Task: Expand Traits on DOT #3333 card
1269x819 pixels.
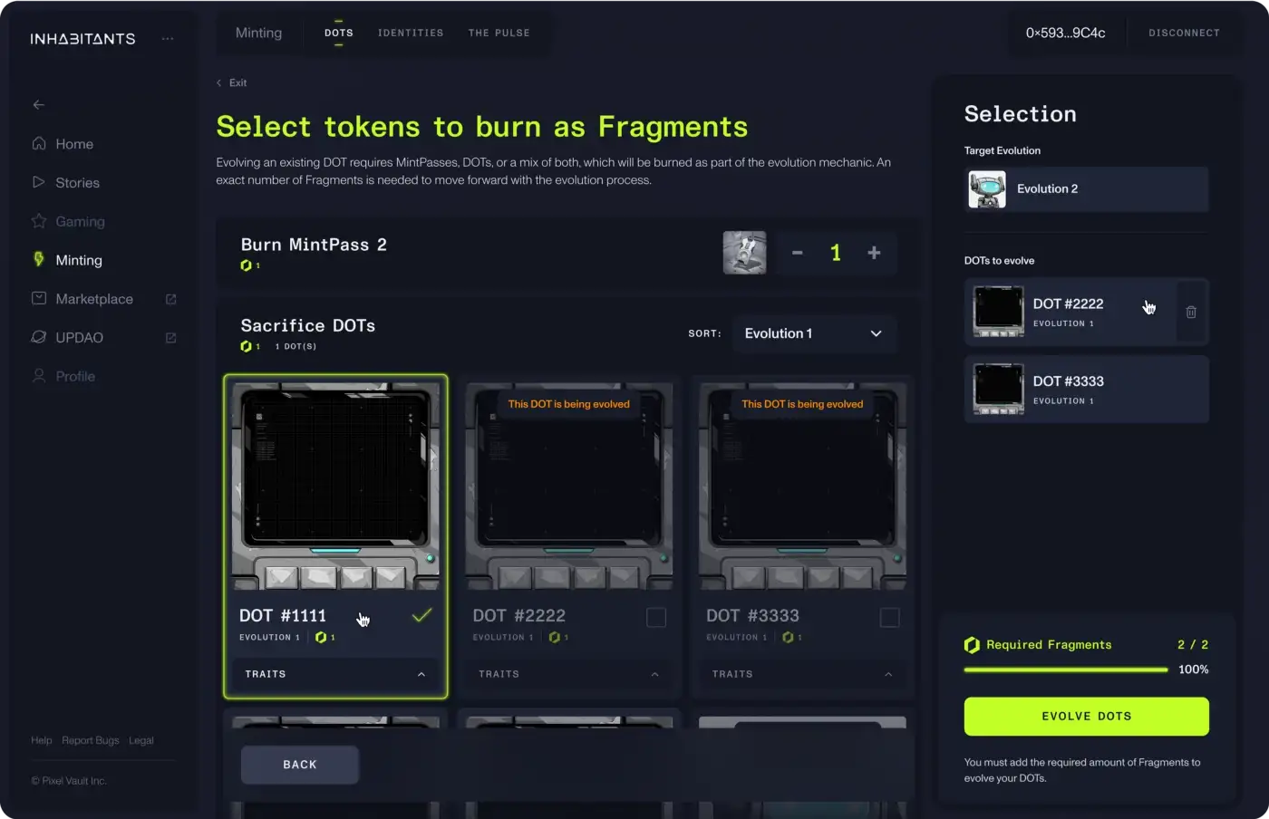Action: point(802,674)
